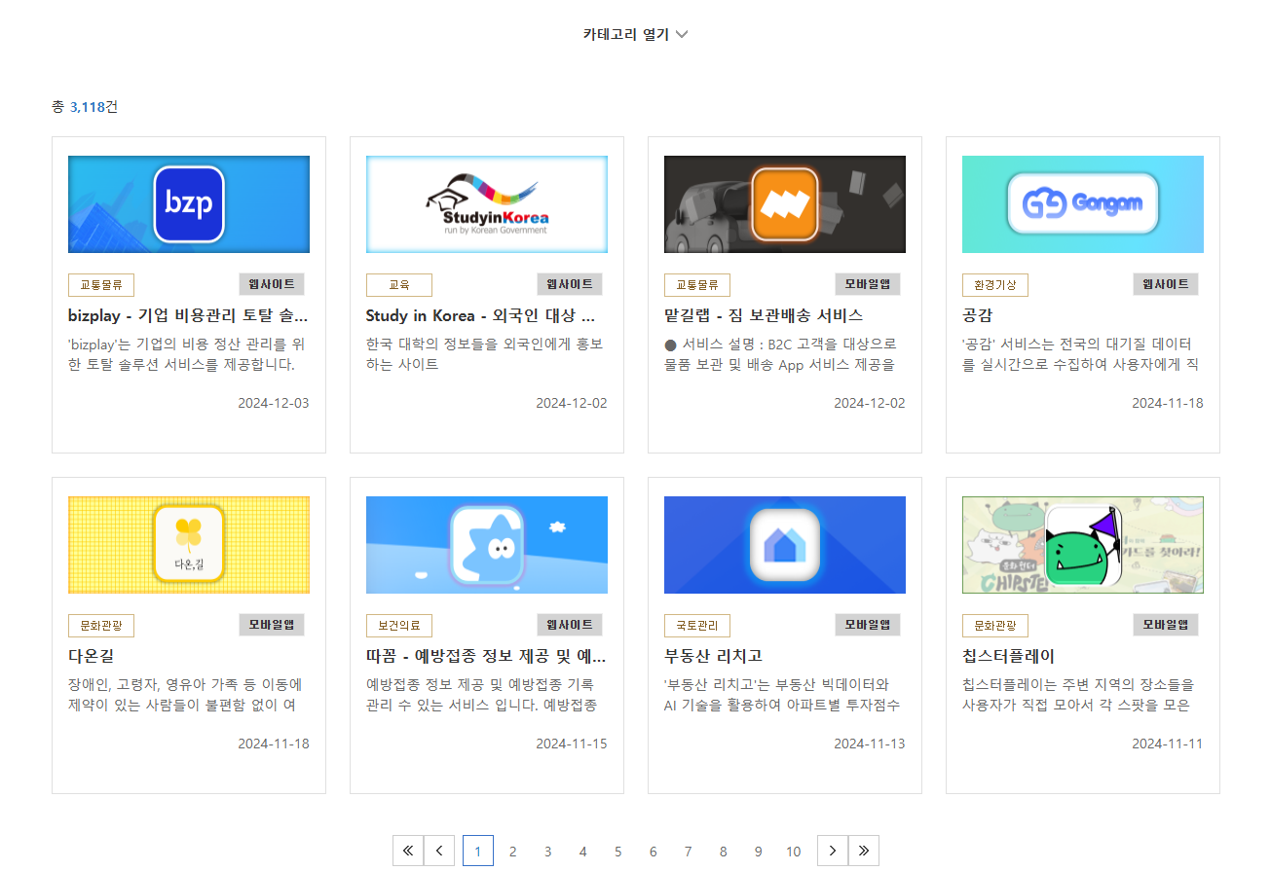Select the 국토관리 tag on 부동산 리치고 card

coord(697,626)
